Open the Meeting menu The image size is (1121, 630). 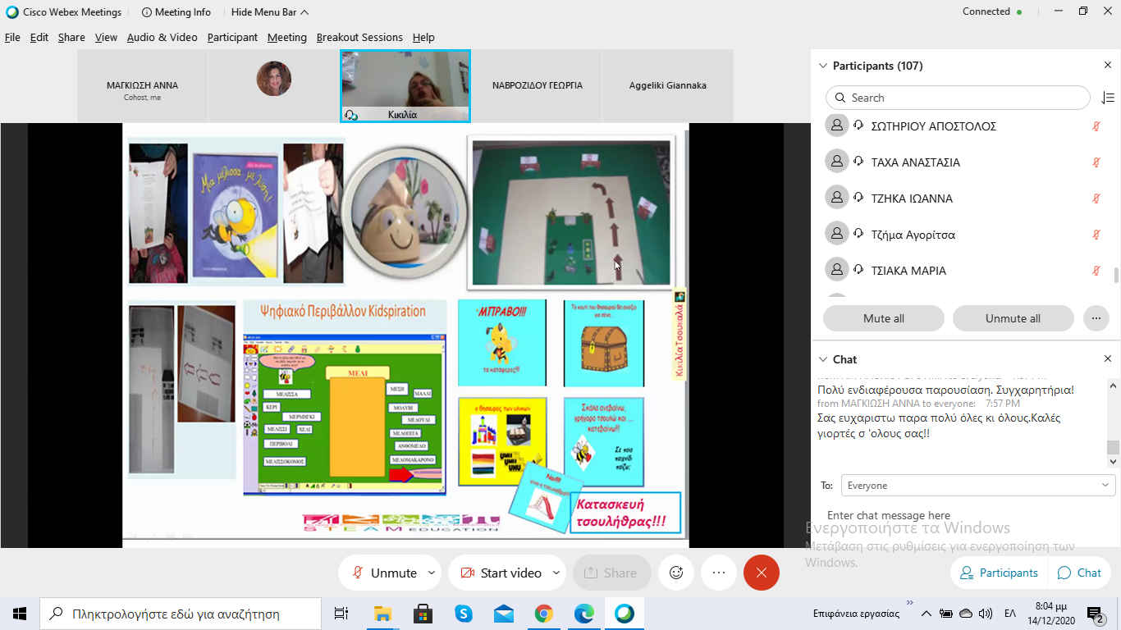click(x=287, y=37)
